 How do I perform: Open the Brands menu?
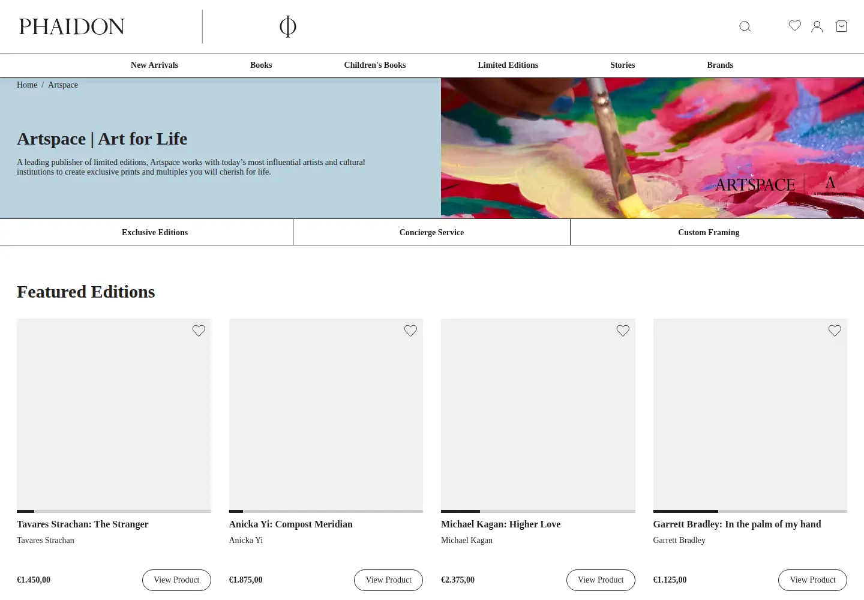(x=720, y=65)
